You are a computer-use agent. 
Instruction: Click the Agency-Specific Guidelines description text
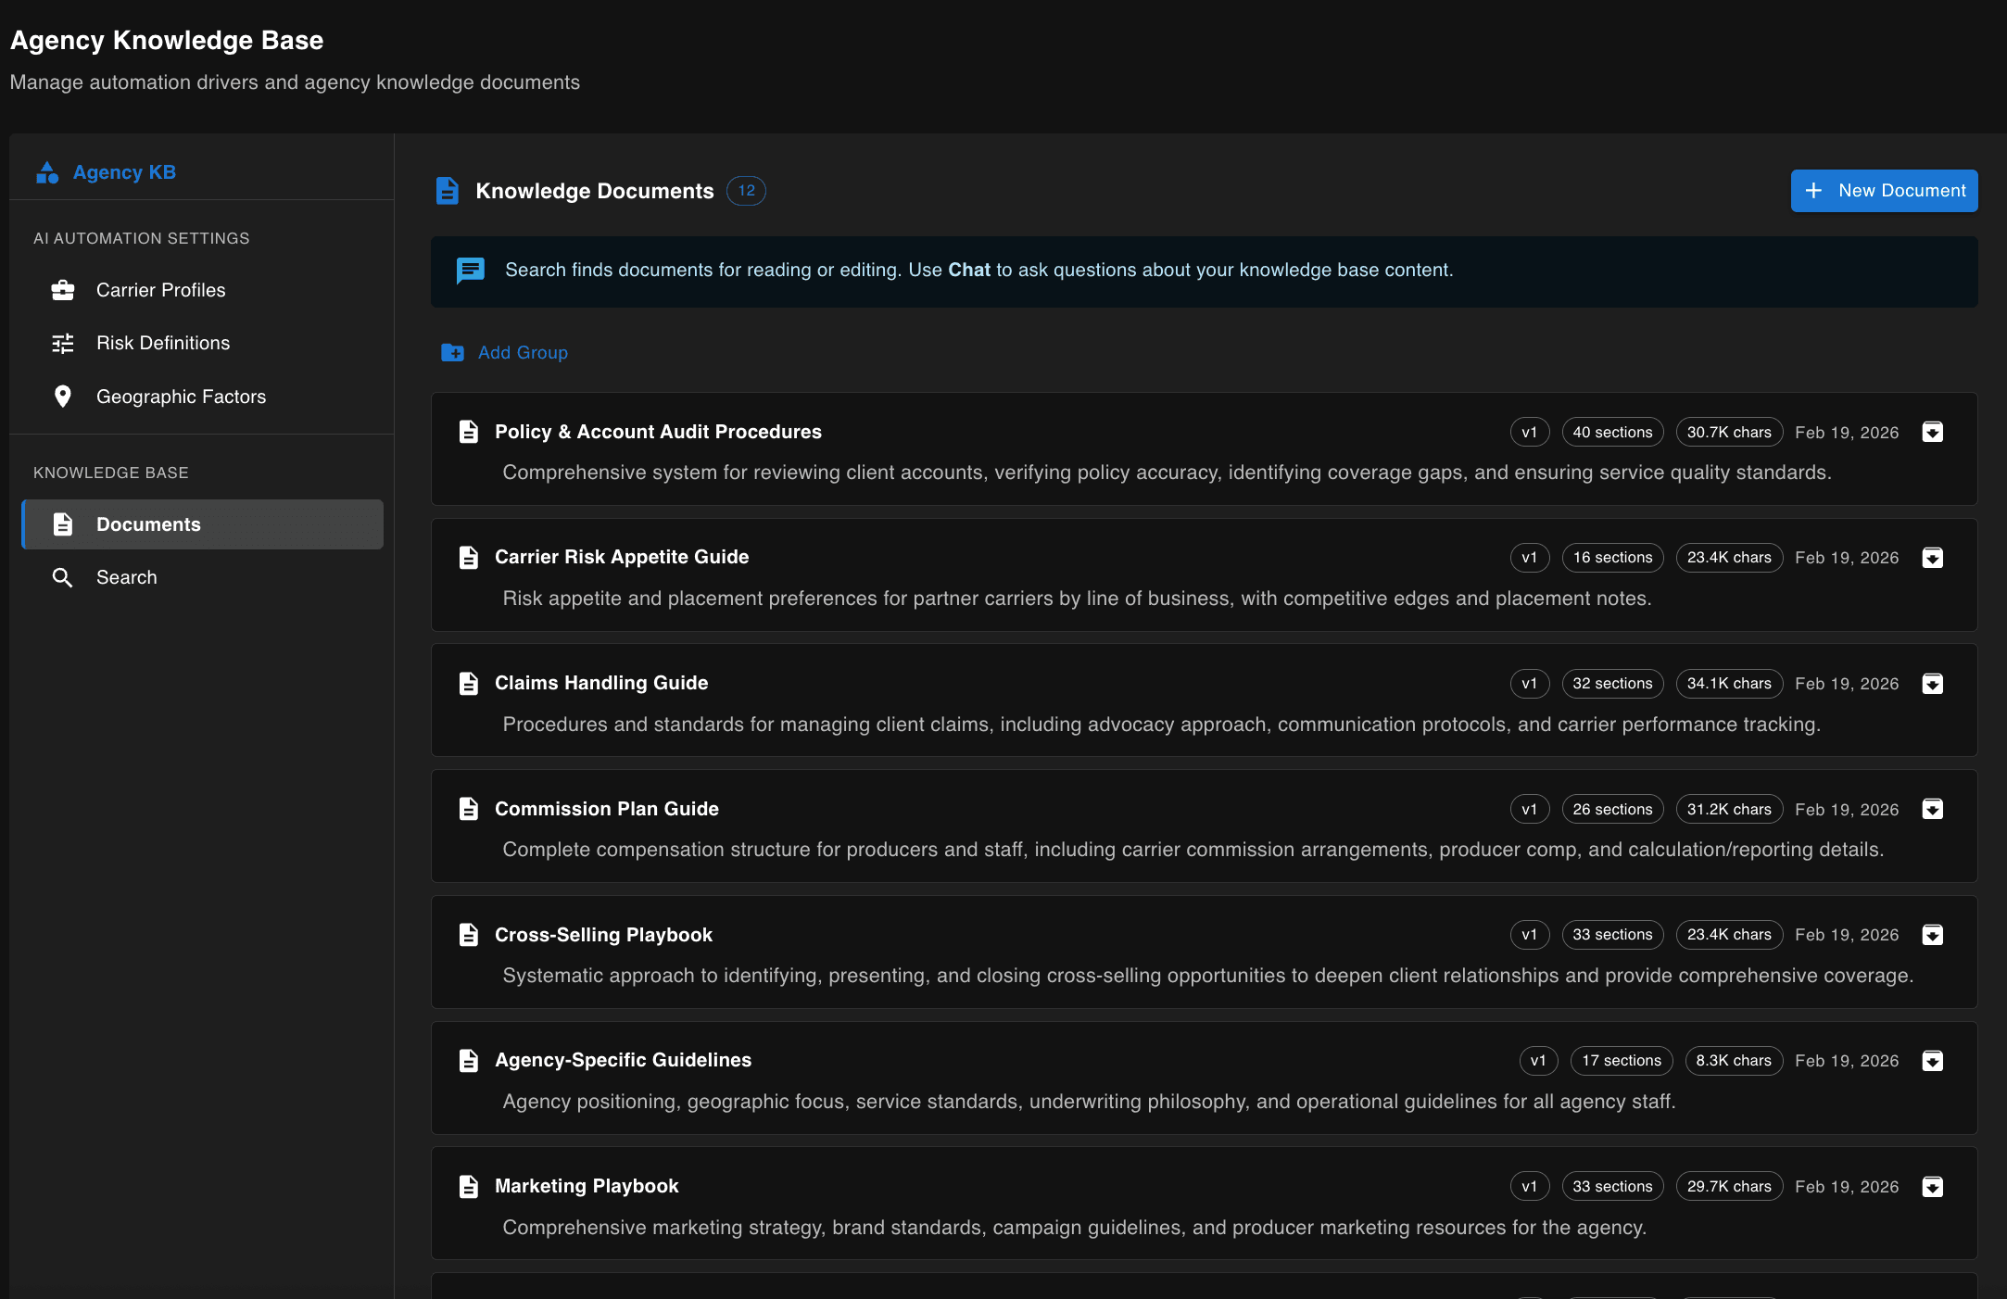[x=1089, y=1102]
